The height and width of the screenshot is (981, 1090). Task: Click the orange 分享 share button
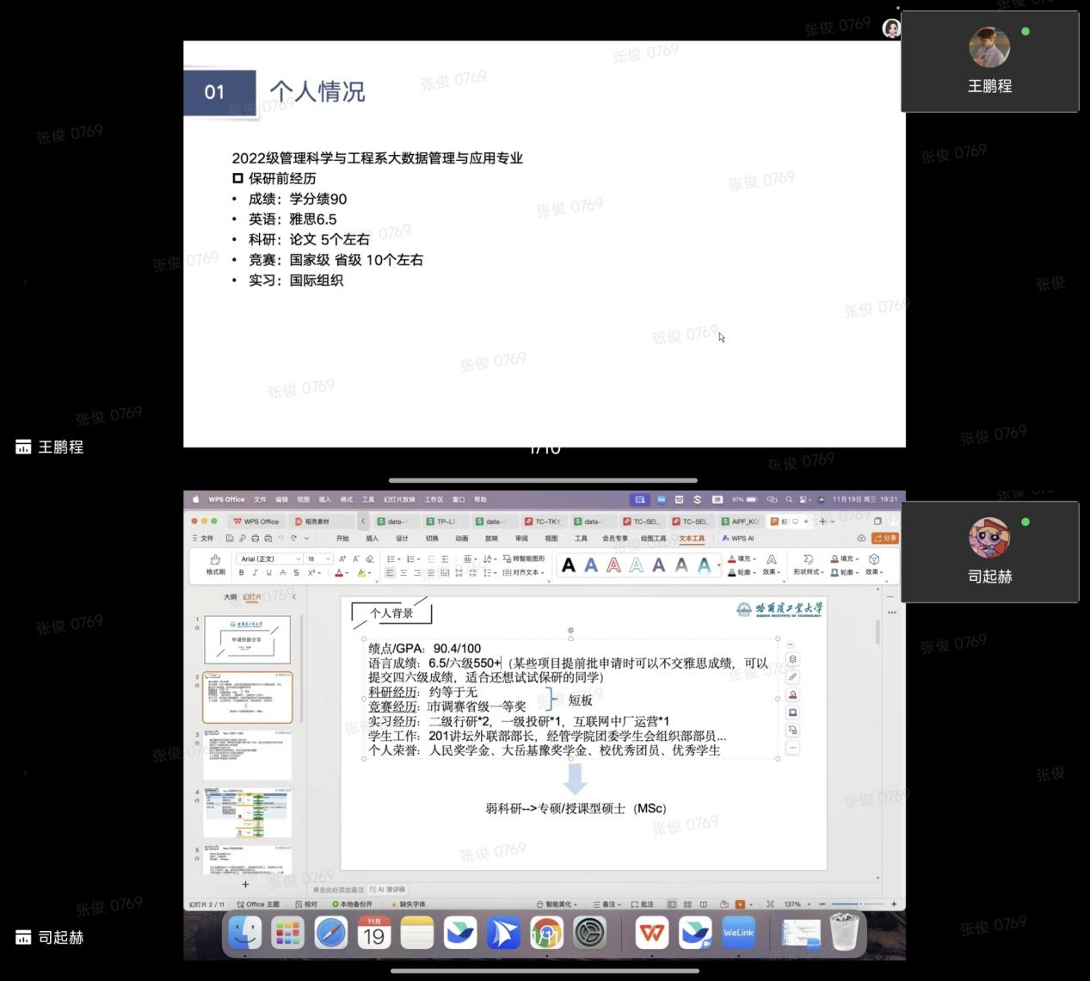click(884, 538)
